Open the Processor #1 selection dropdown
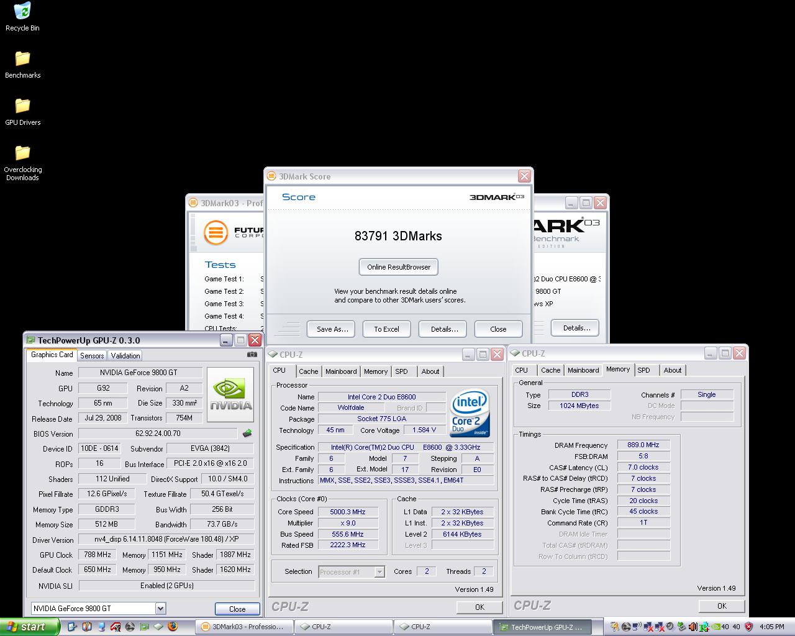The height and width of the screenshot is (636, 795). click(379, 571)
